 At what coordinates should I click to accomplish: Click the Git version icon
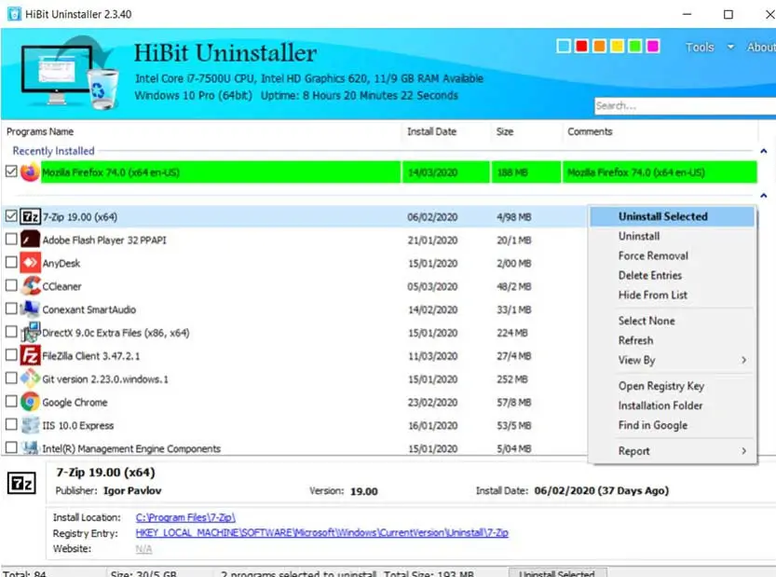[x=30, y=378]
